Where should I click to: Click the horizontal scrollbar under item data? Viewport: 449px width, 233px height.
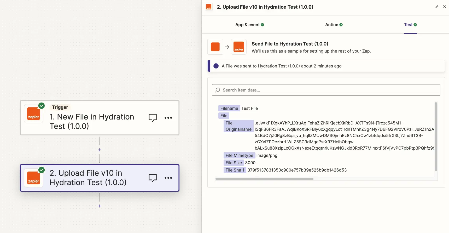(x=264, y=179)
